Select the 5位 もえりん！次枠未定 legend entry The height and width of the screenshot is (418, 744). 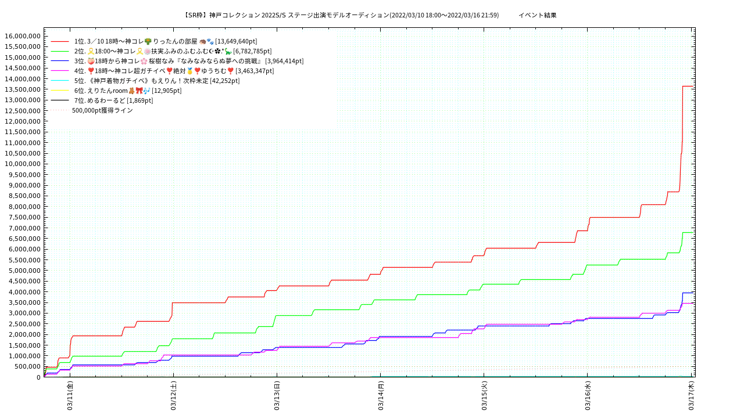pyautogui.click(x=157, y=81)
